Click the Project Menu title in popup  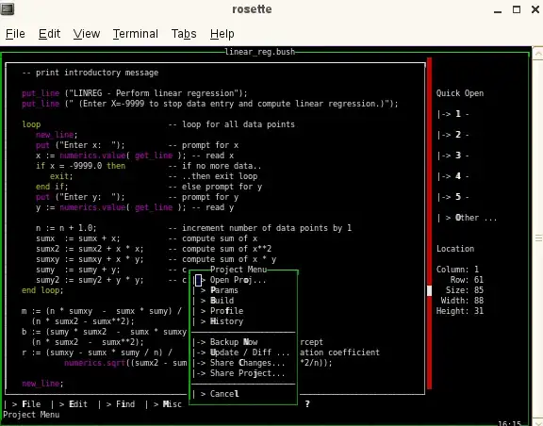click(239, 270)
